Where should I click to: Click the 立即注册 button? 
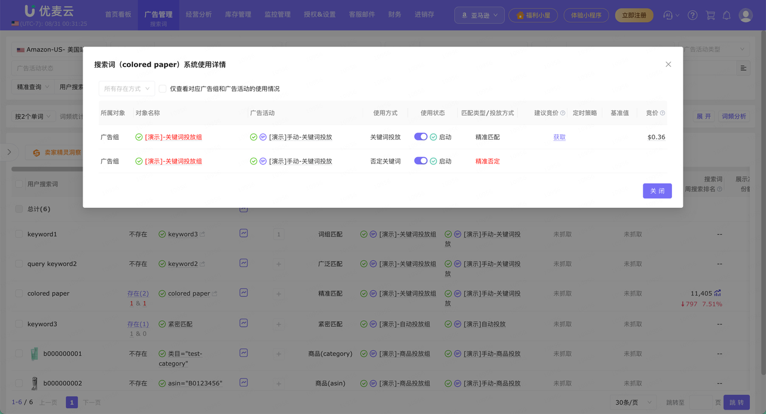coord(634,15)
